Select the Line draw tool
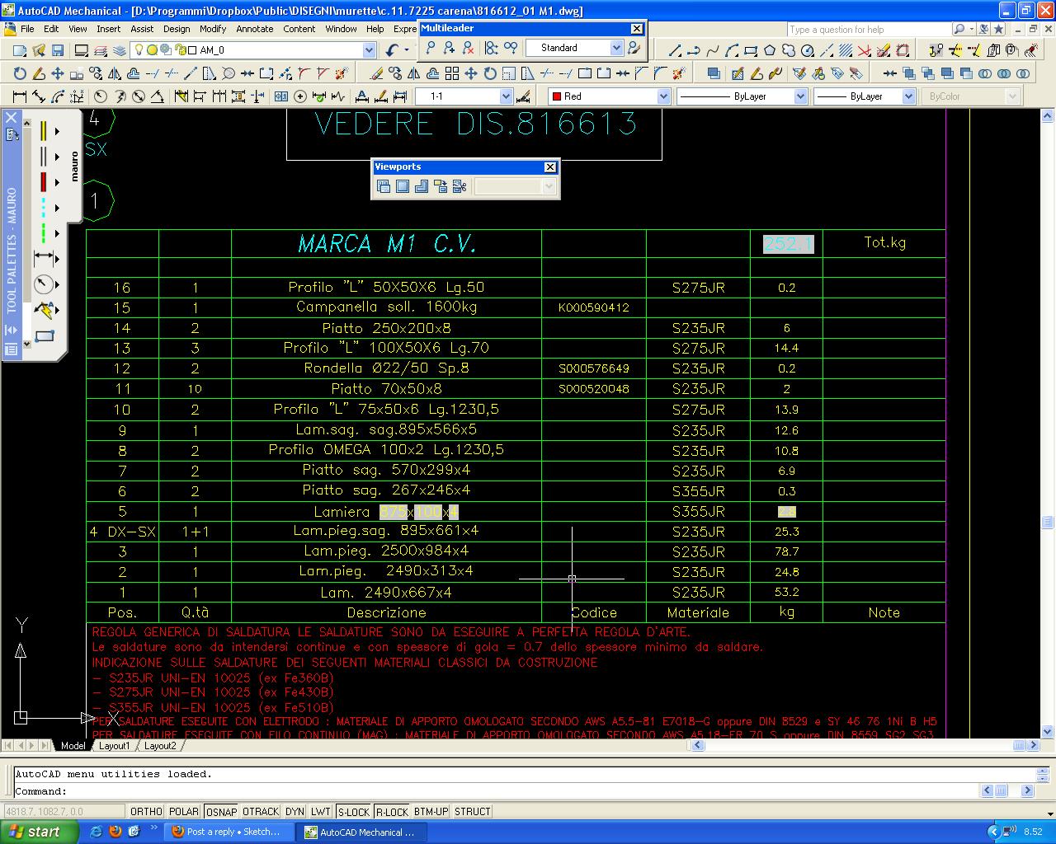 click(675, 50)
